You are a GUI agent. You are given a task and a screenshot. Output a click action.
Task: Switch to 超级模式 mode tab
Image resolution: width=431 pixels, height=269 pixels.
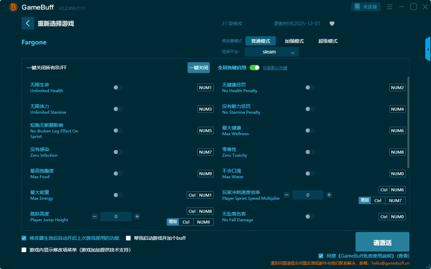(328, 41)
